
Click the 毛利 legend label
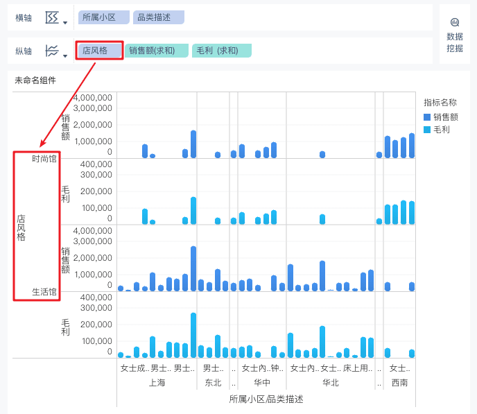[x=442, y=130]
